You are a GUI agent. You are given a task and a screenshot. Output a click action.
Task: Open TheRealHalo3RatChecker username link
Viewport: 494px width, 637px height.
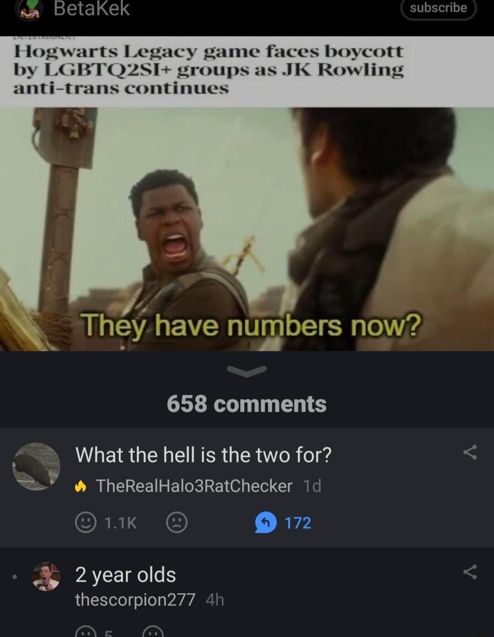194,486
